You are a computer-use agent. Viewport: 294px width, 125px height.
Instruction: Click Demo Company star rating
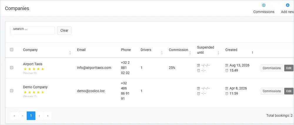pos(34,92)
